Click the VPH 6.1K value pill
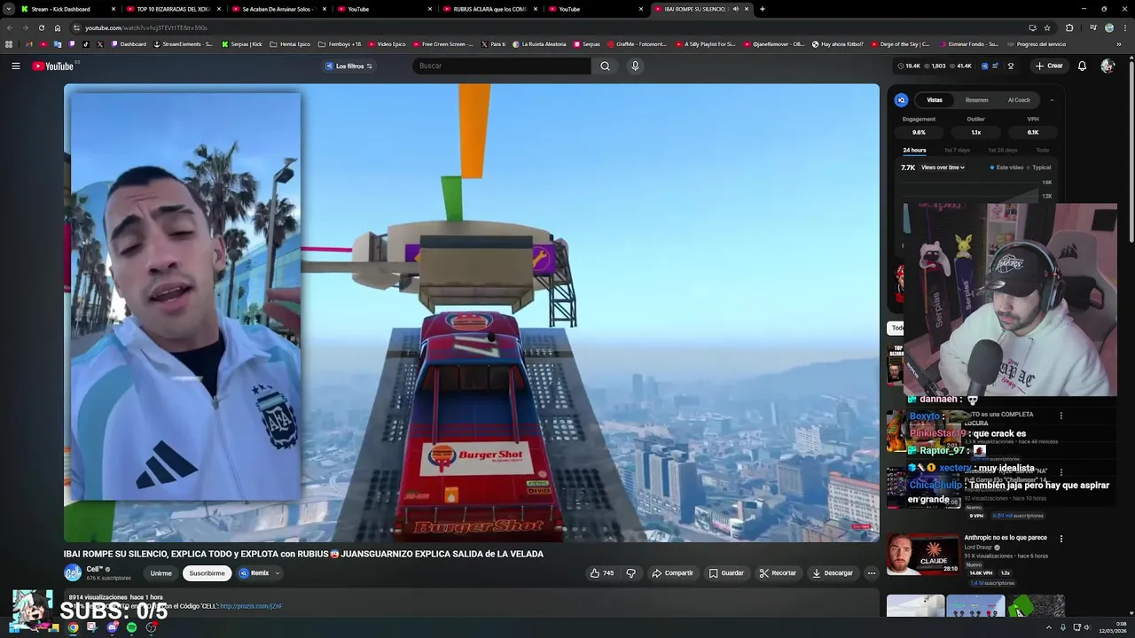This screenshot has width=1135, height=638. pyautogui.click(x=1033, y=132)
